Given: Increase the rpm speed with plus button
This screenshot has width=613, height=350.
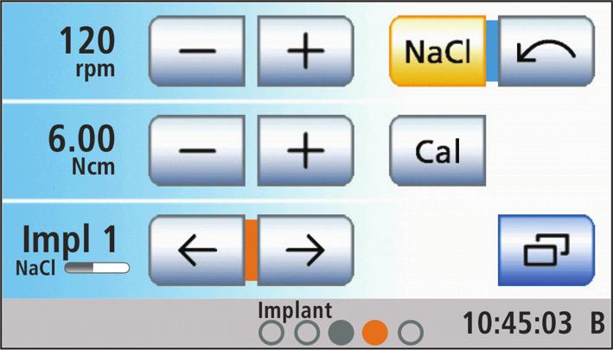Looking at the screenshot, I should [305, 51].
